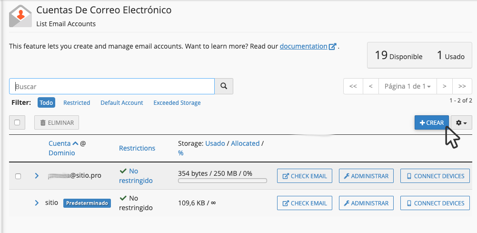This screenshot has height=233, width=477.
Task: Open the gear settings dropdown
Action: [x=461, y=123]
